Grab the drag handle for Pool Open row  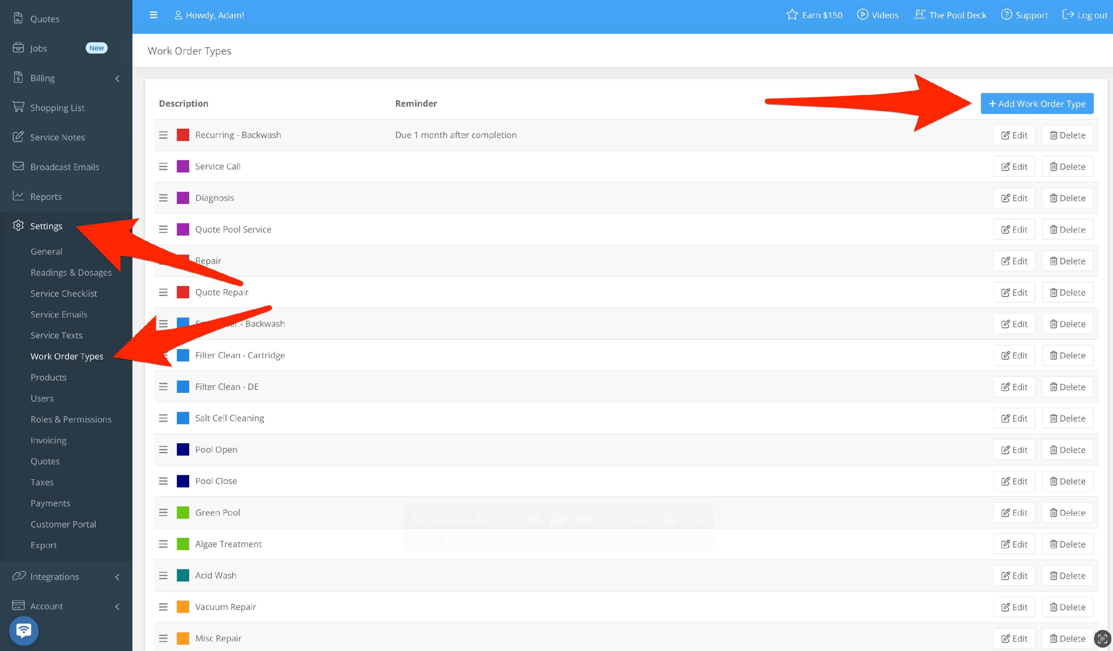163,450
